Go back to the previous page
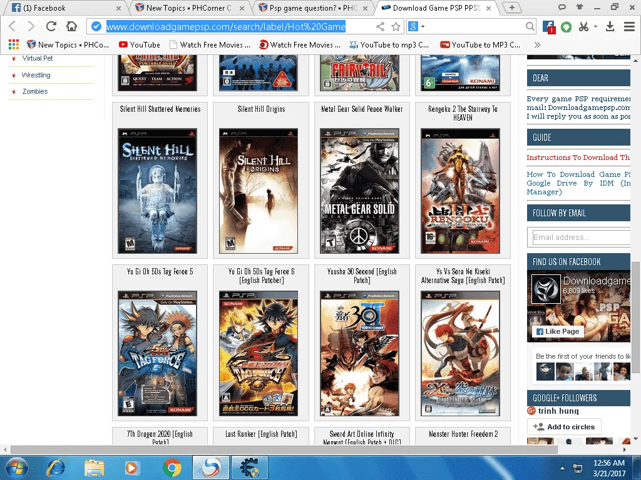Image resolution: width=641 pixels, height=480 pixels. [x=13, y=26]
